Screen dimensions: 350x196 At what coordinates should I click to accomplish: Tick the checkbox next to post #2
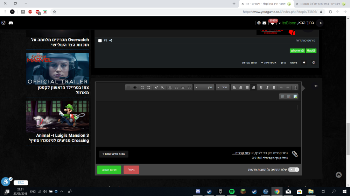pos(100,40)
